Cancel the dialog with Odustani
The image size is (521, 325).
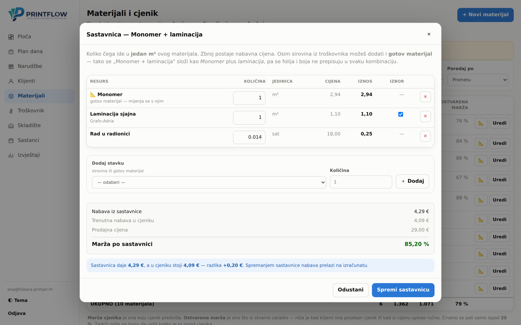[x=350, y=290]
